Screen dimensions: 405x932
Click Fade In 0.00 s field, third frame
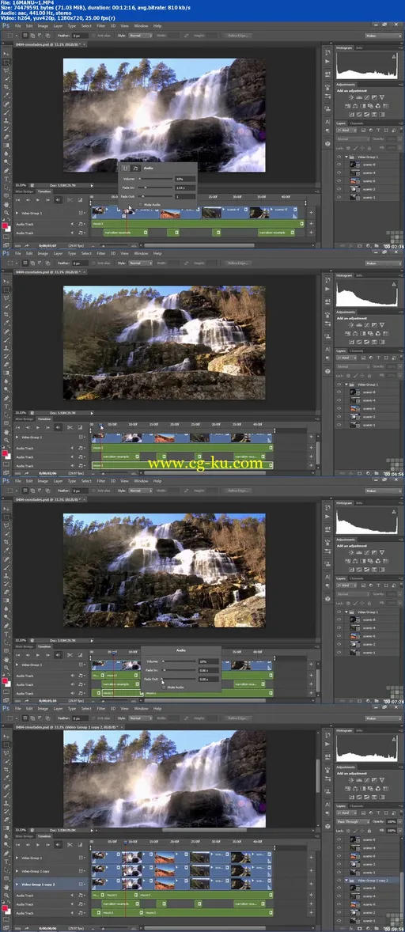pyautogui.click(x=207, y=670)
